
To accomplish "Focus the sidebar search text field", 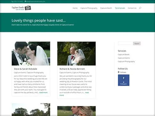I will [126, 43].
